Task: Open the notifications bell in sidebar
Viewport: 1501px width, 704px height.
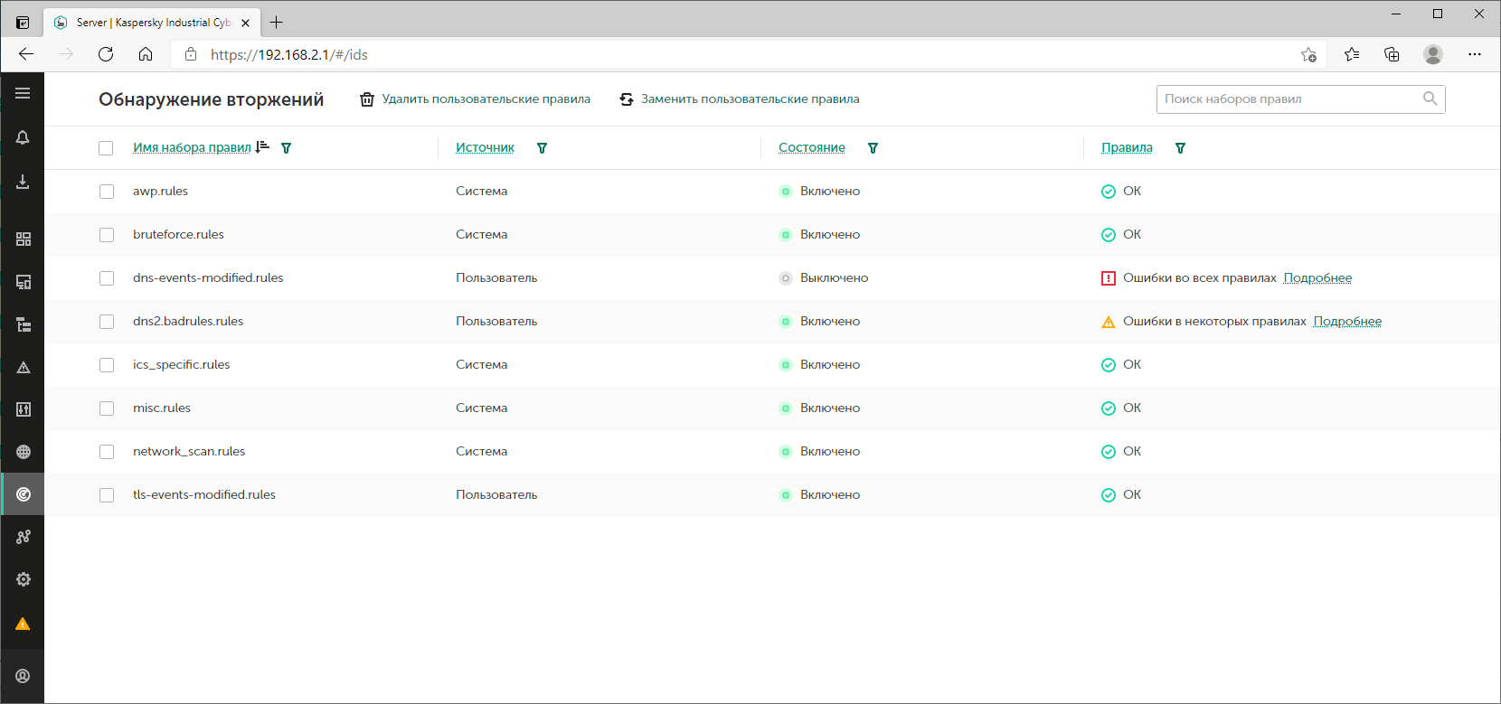Action: coord(23,137)
